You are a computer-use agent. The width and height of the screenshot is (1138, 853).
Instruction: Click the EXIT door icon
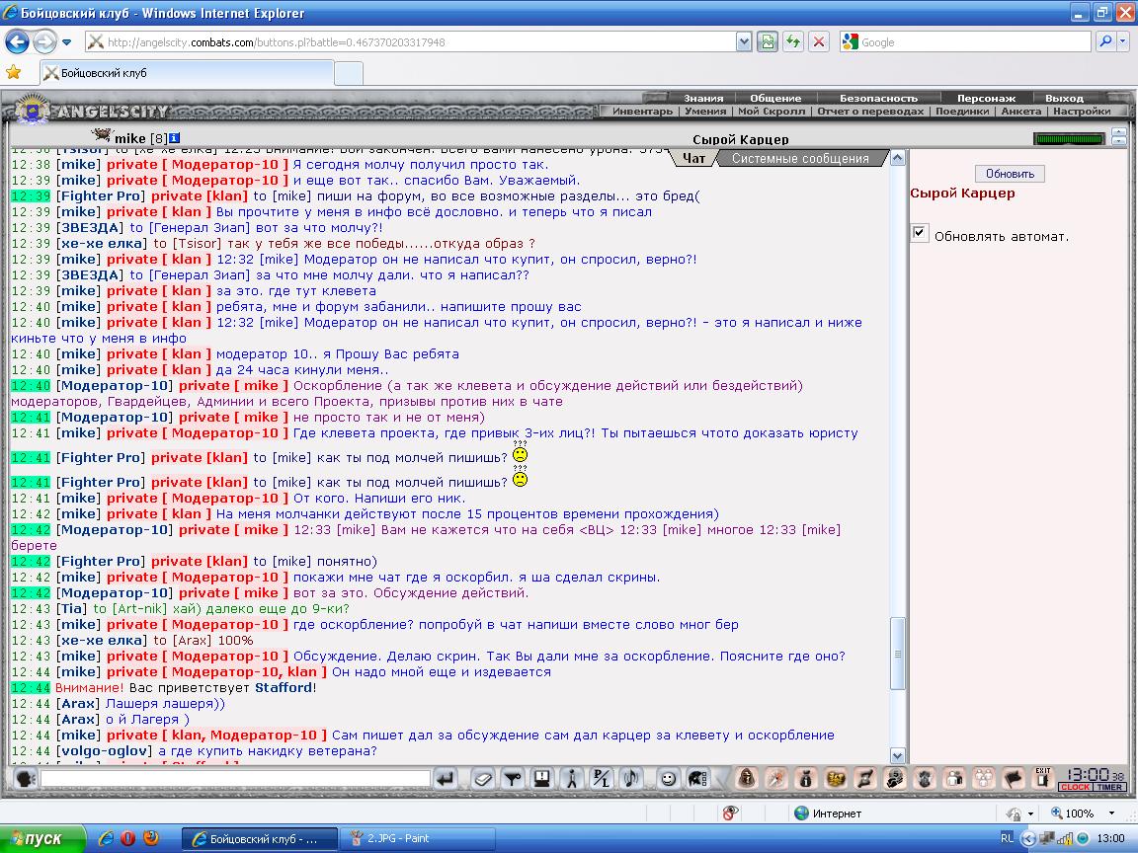[x=1043, y=778]
